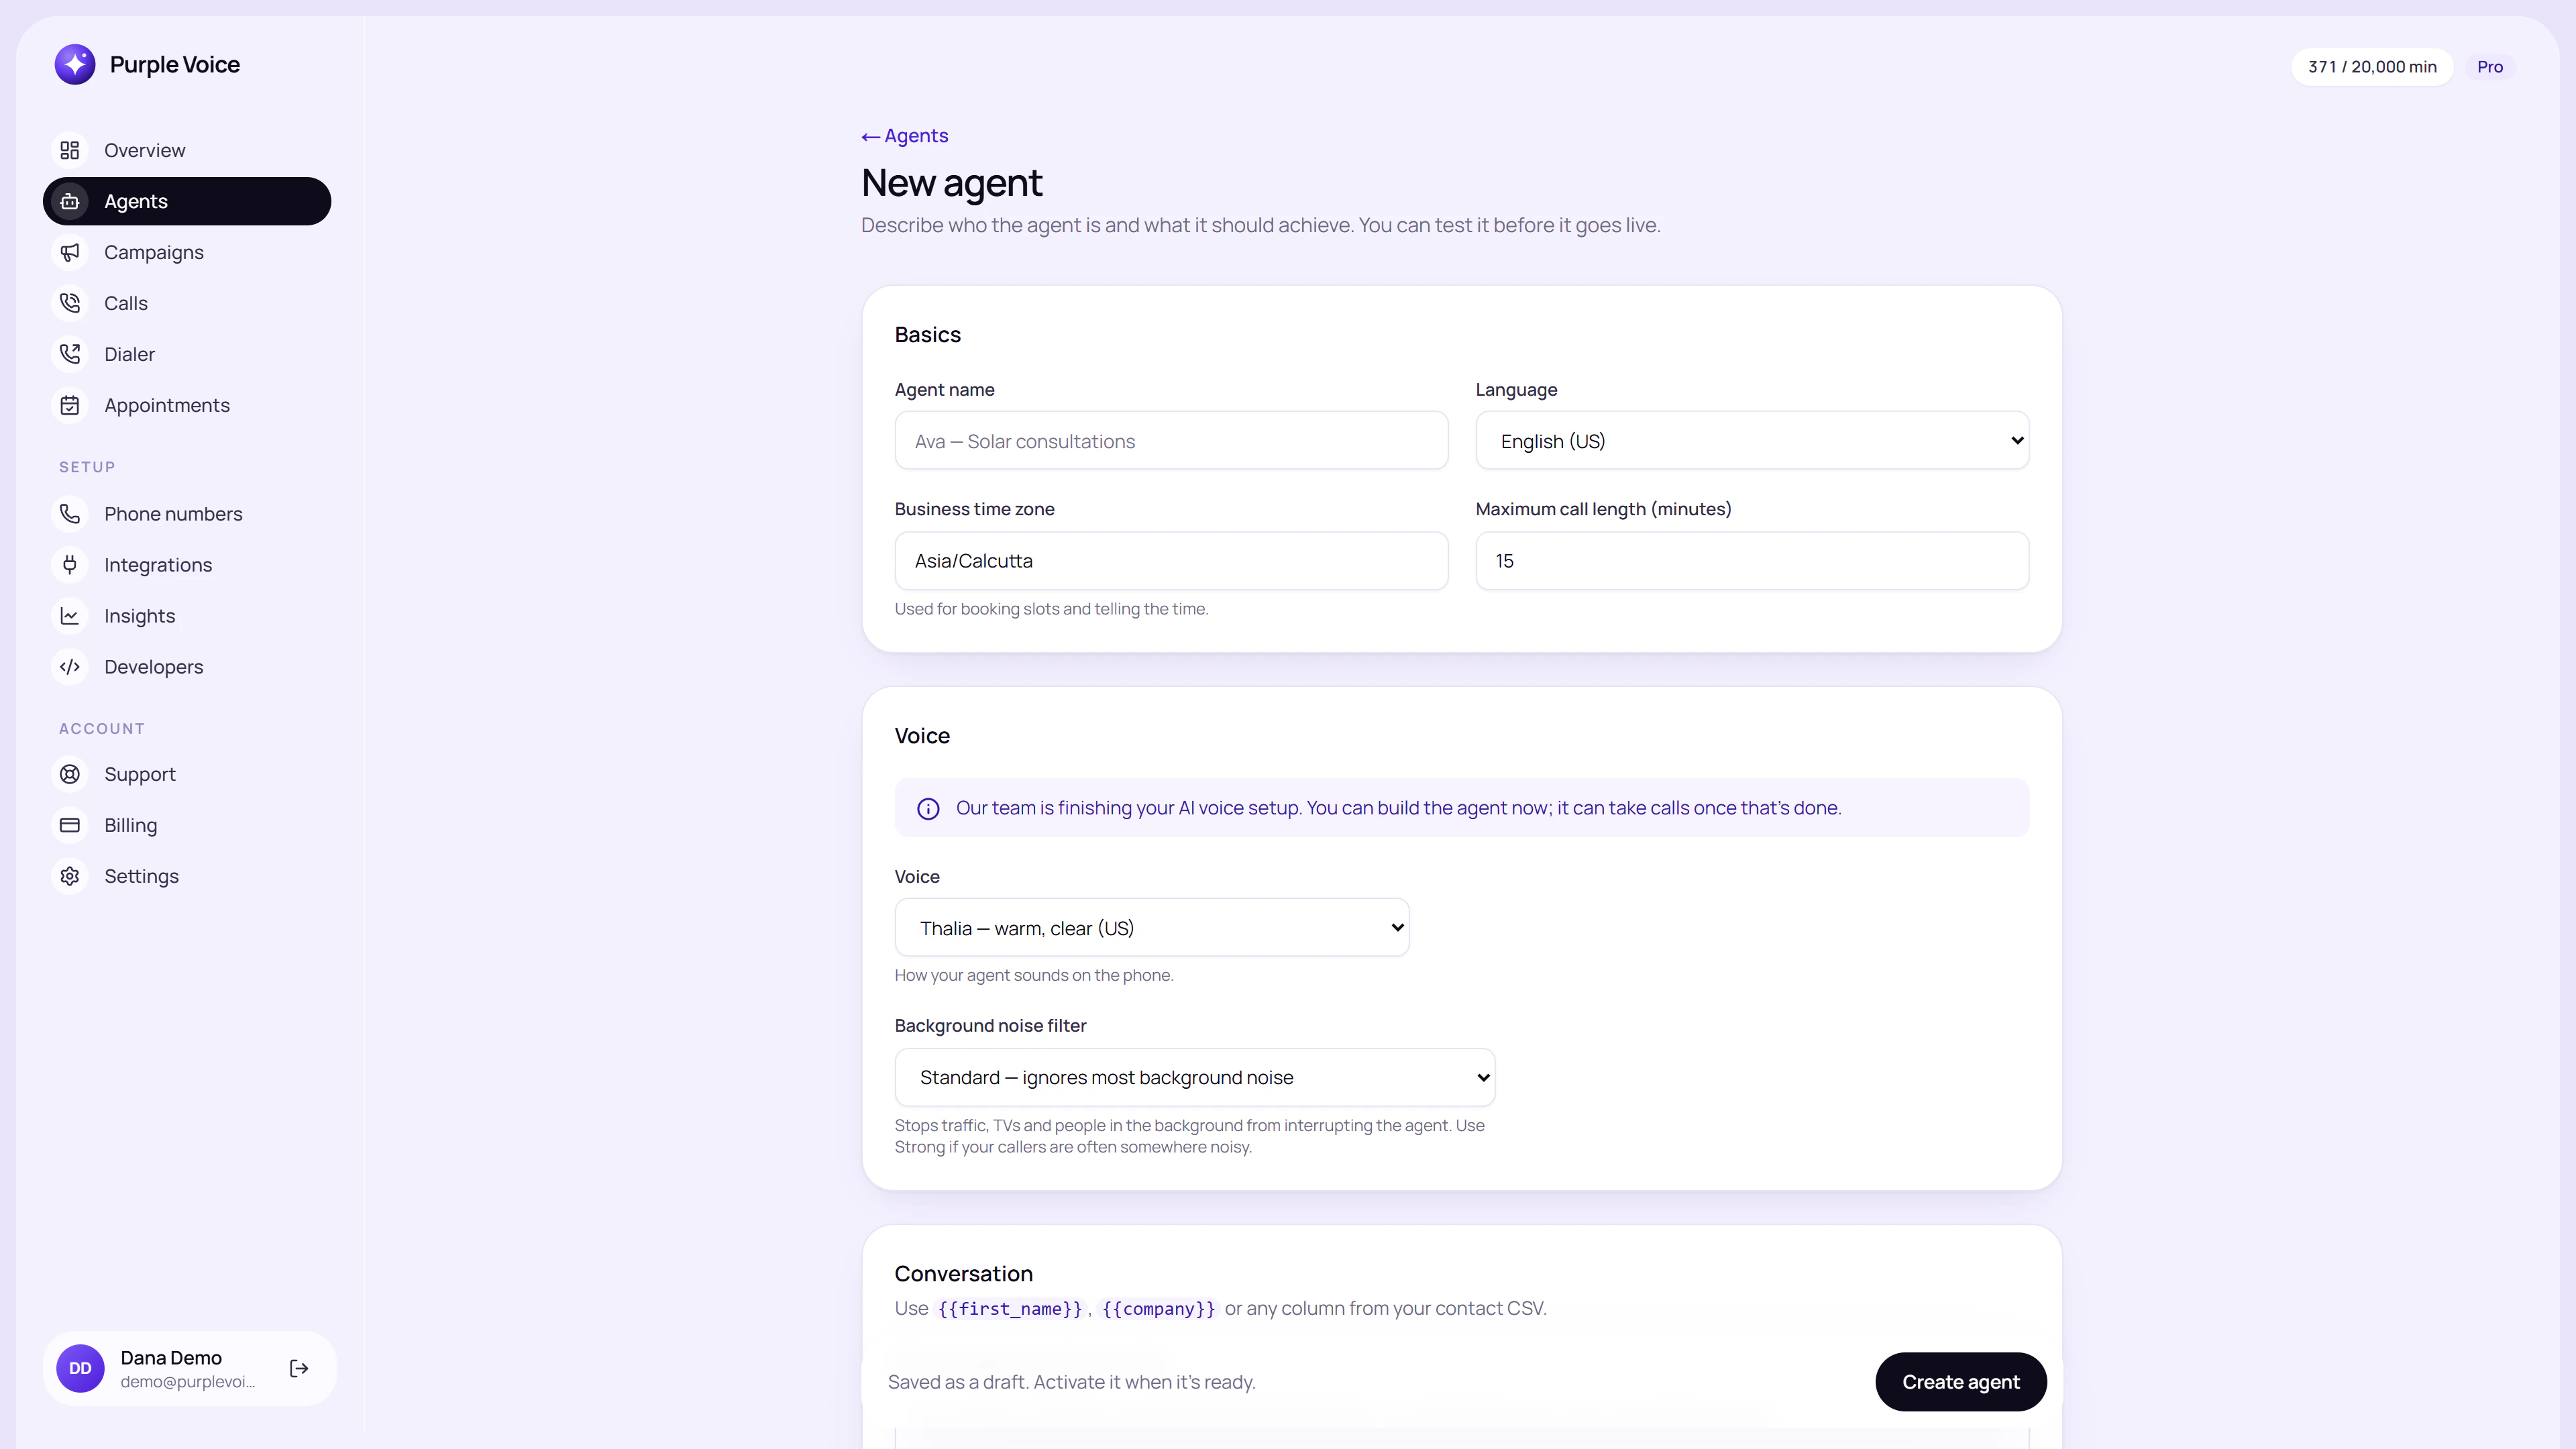Click the ACCOUNT sidebar section label
The height and width of the screenshot is (1449, 2576).
tap(102, 728)
